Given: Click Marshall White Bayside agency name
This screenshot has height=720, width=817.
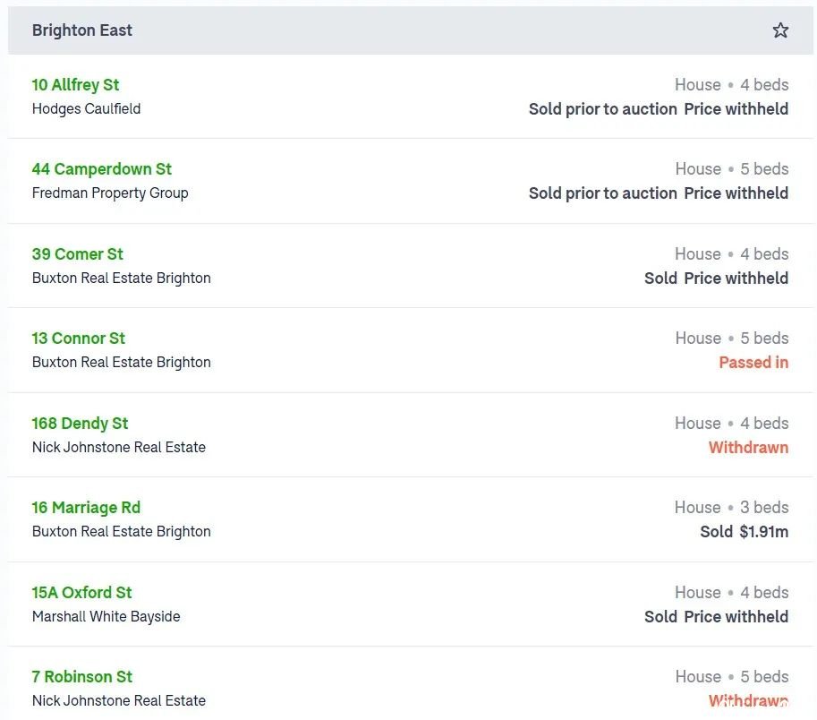Looking at the screenshot, I should pyautogui.click(x=106, y=616).
